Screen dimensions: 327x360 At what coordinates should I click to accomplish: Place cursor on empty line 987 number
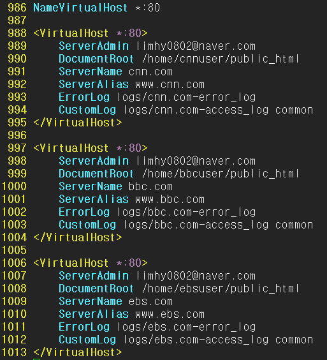[17, 20]
